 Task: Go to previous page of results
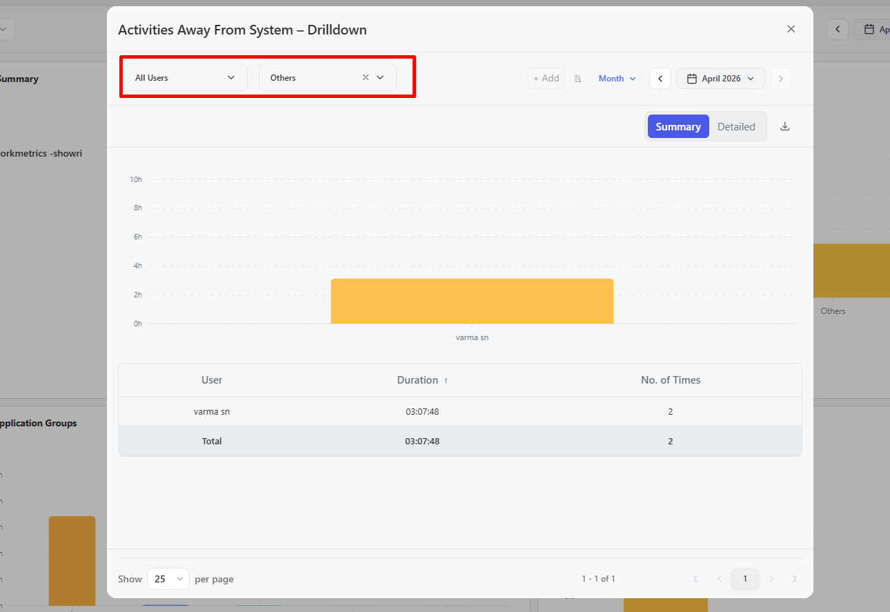click(720, 579)
